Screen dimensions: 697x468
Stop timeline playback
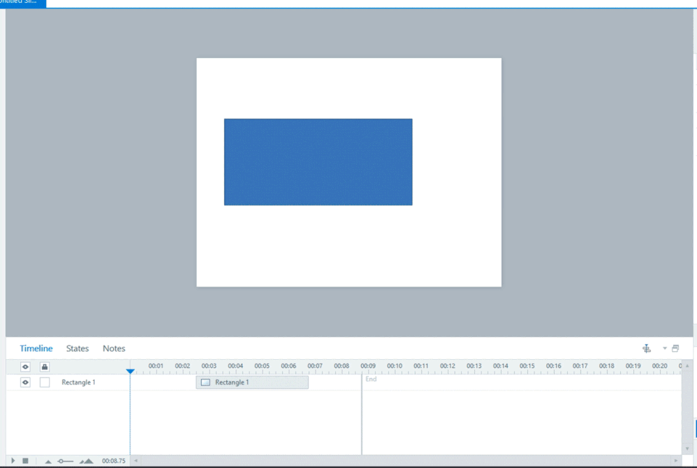pyautogui.click(x=25, y=461)
